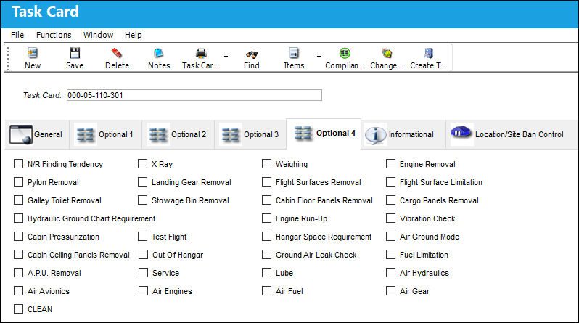Check the N/R Finding Tendency checkbox
Image resolution: width=579 pixels, height=323 pixels.
click(18, 164)
